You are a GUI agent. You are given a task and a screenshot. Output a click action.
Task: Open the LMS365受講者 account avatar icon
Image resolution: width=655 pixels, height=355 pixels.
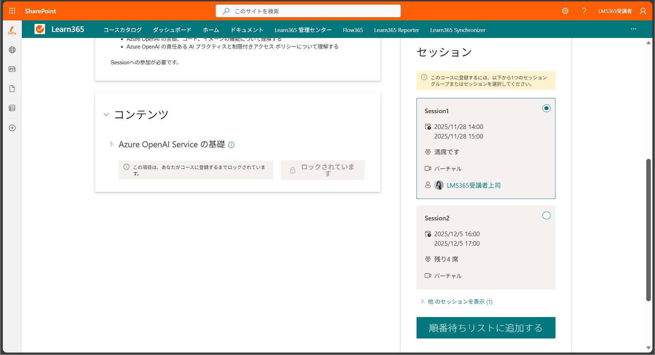coord(643,11)
